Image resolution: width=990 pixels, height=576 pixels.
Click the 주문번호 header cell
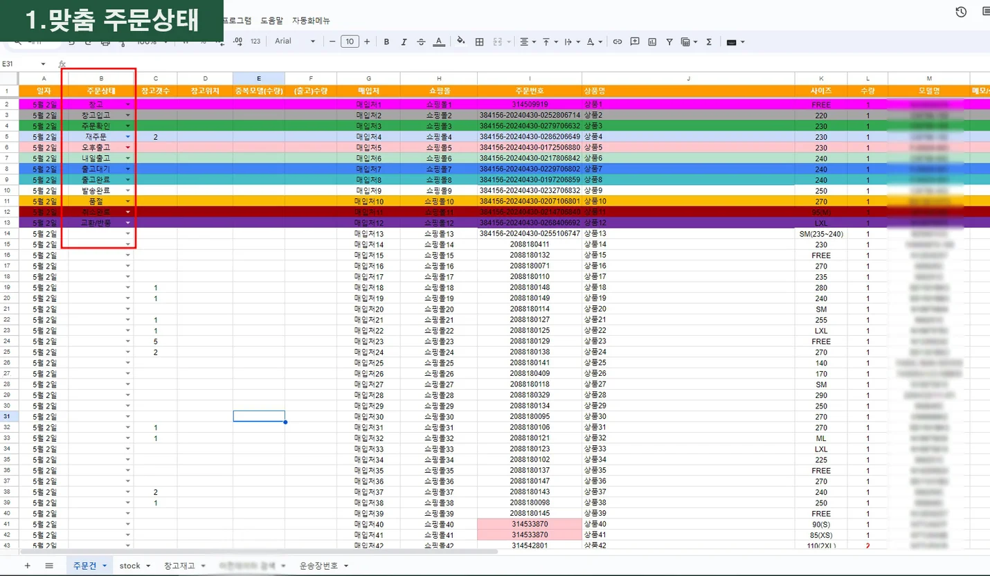[x=529, y=91]
